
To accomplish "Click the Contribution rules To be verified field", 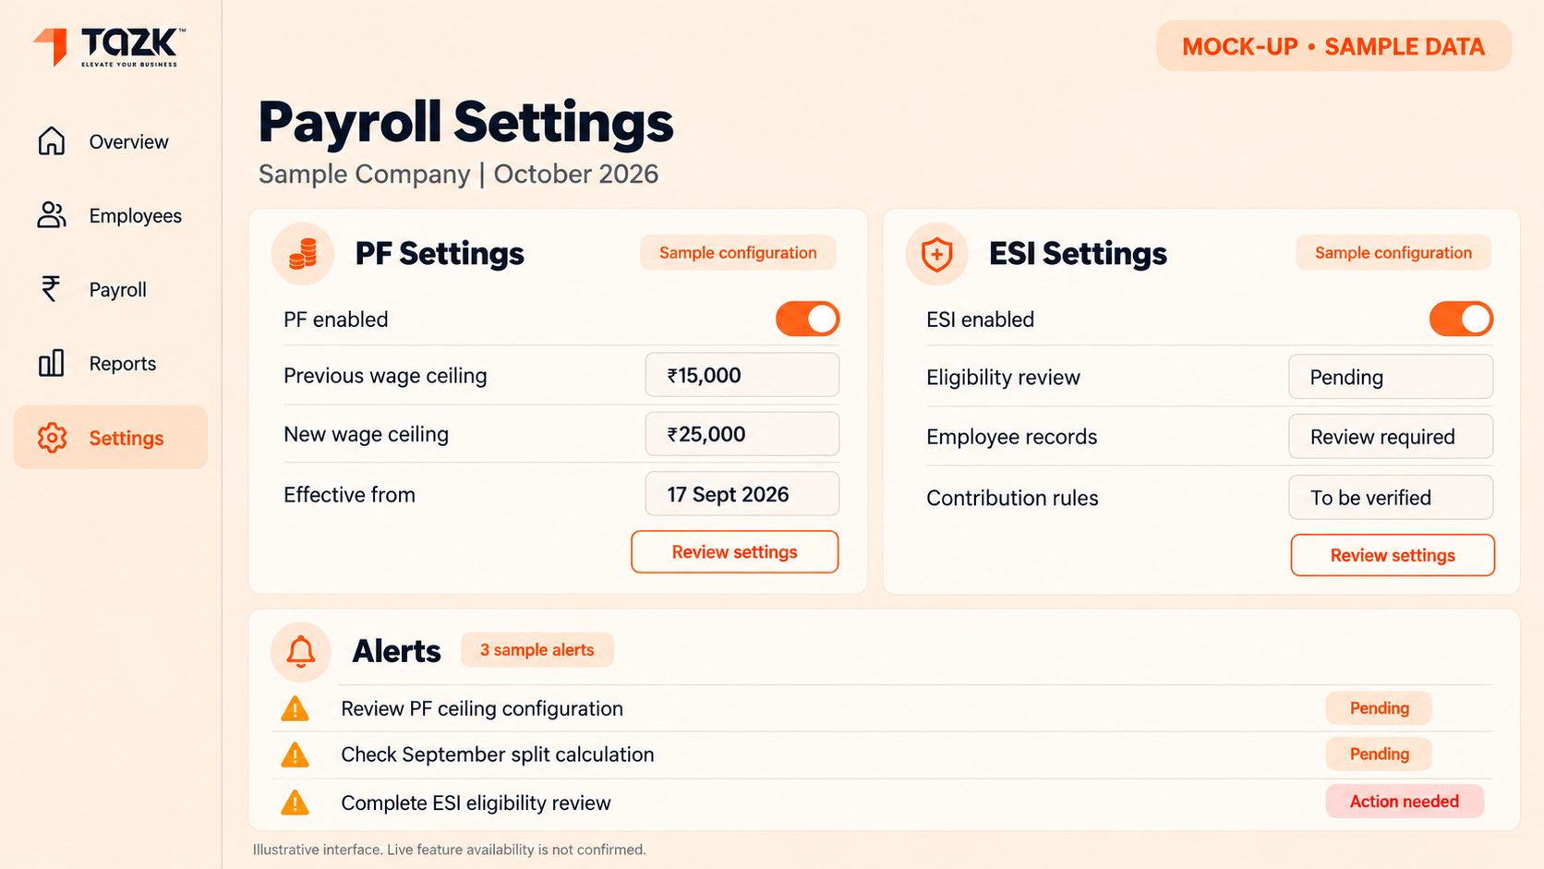I will pos(1391,498).
